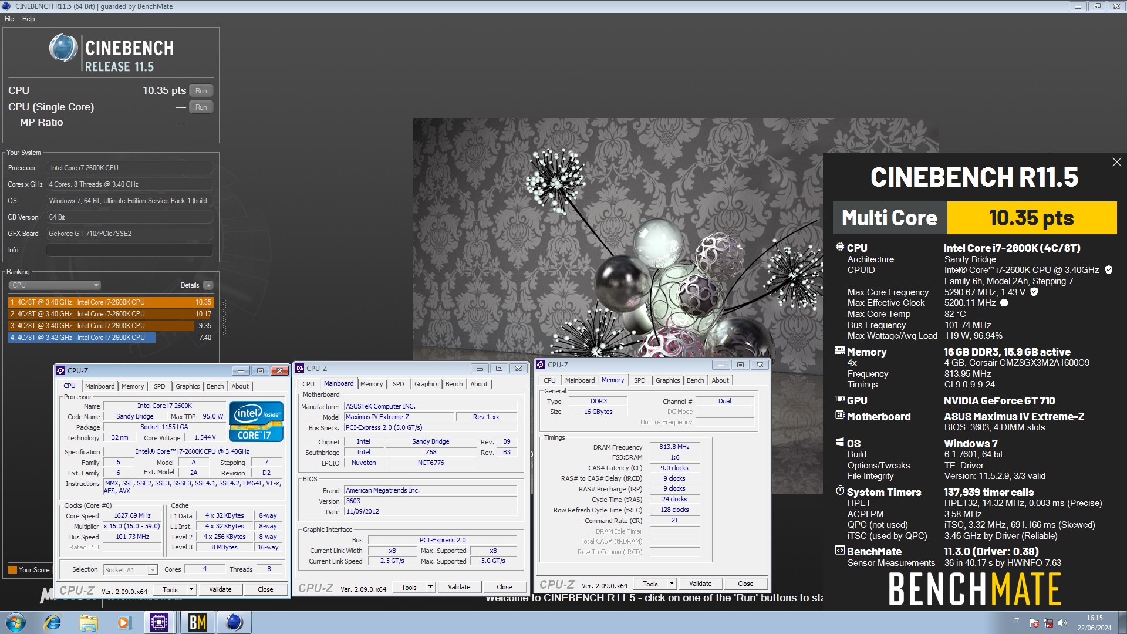This screenshot has width=1127, height=634.
Task: Click the Cinebench logo sphere
Action: click(63, 48)
